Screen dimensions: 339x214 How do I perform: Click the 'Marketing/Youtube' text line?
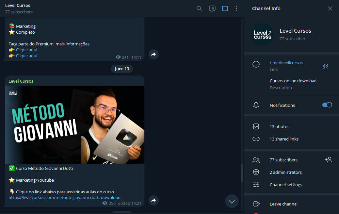(35, 180)
